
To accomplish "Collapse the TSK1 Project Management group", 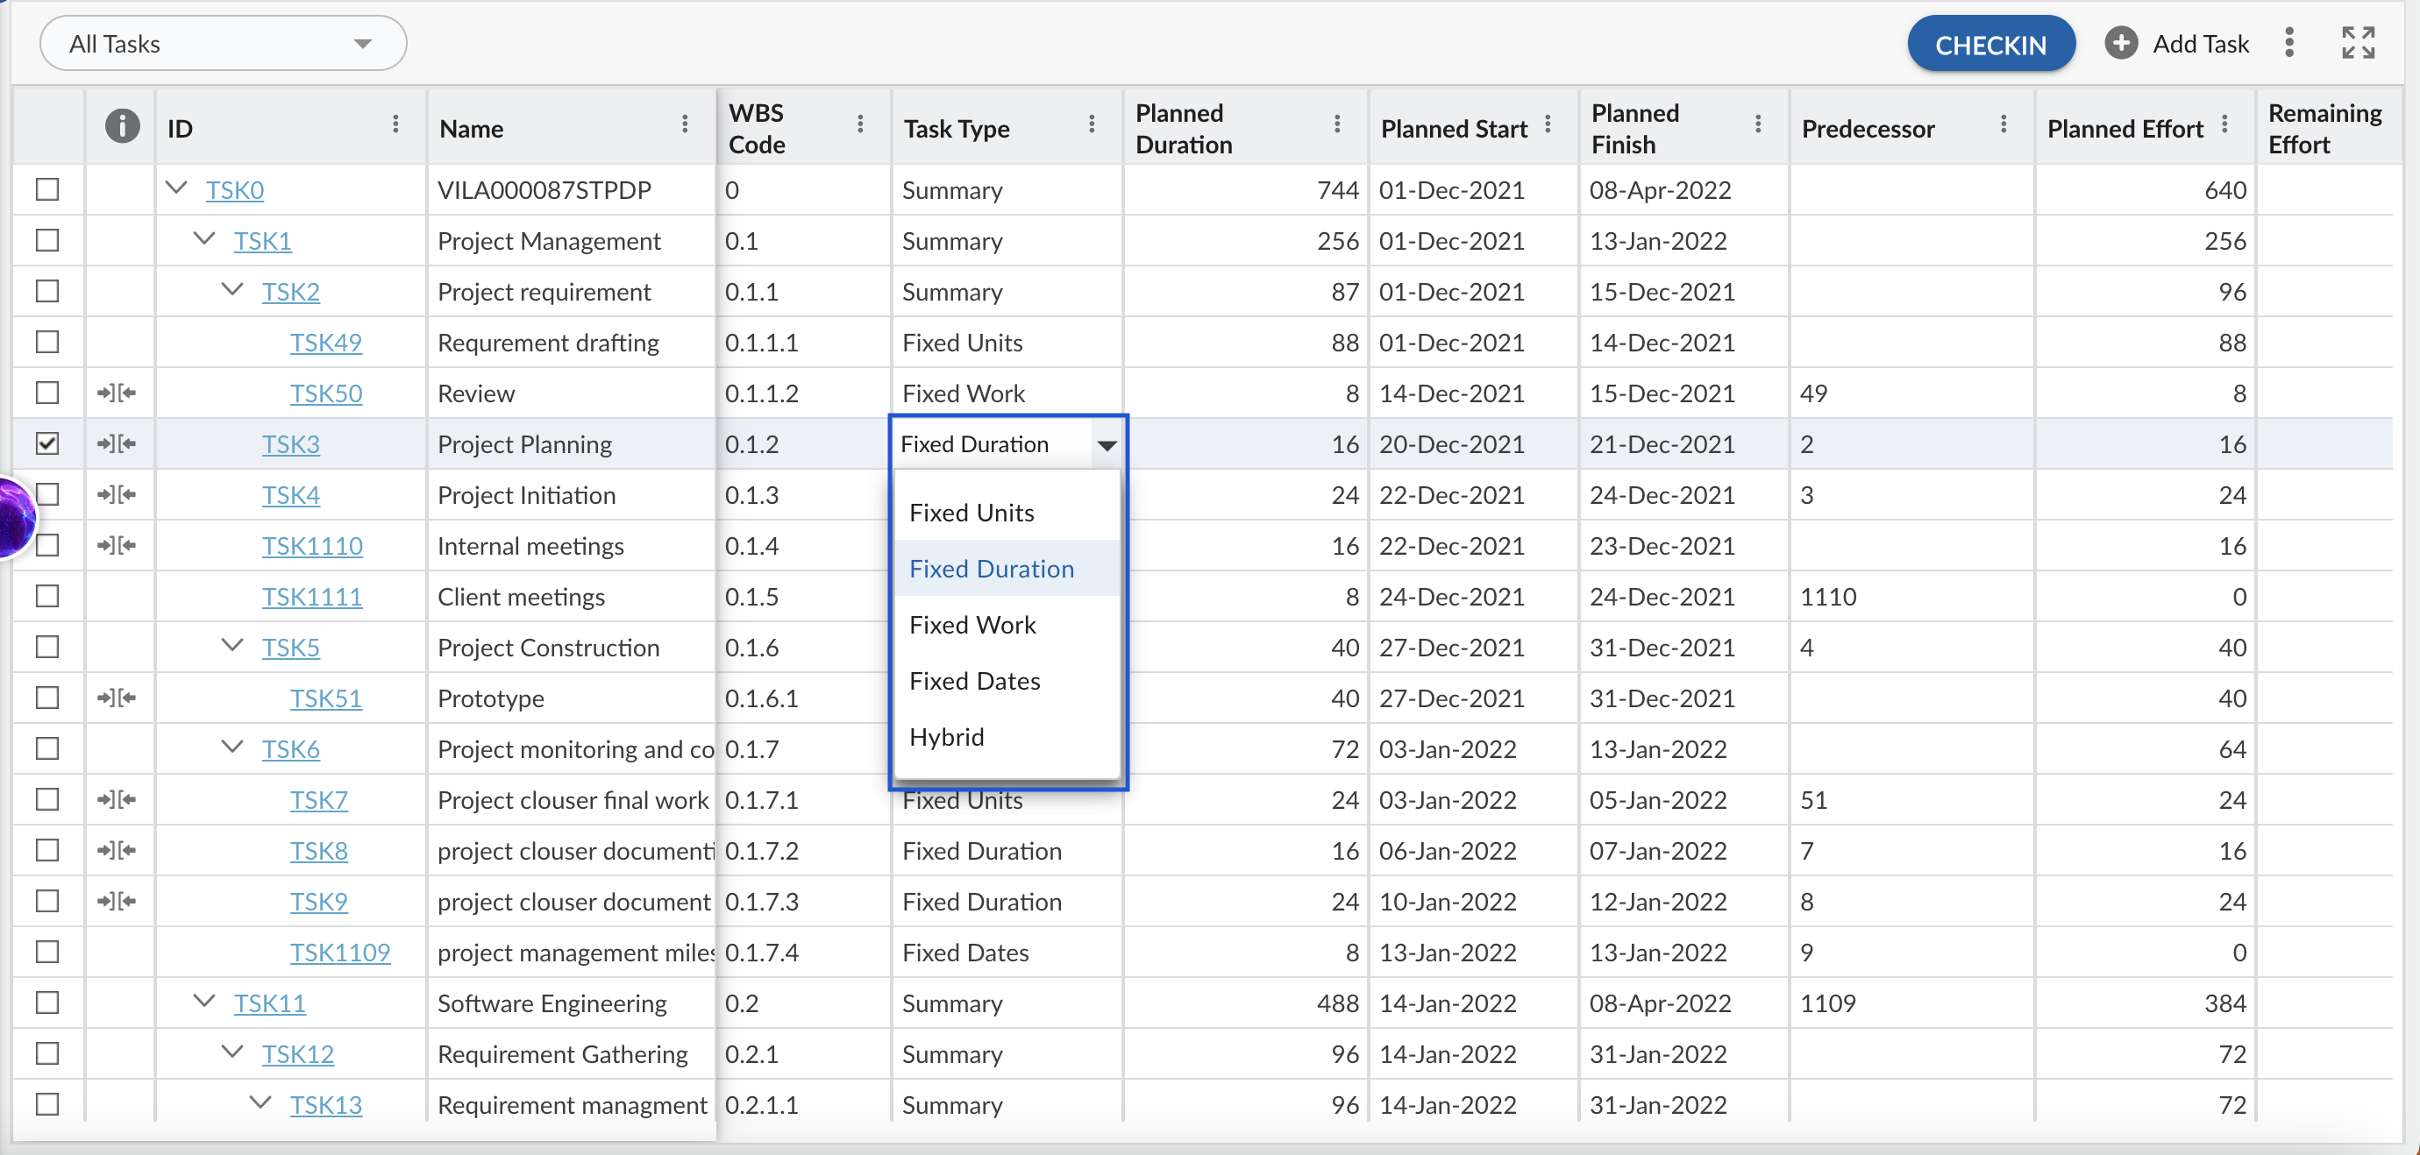I will coord(203,239).
